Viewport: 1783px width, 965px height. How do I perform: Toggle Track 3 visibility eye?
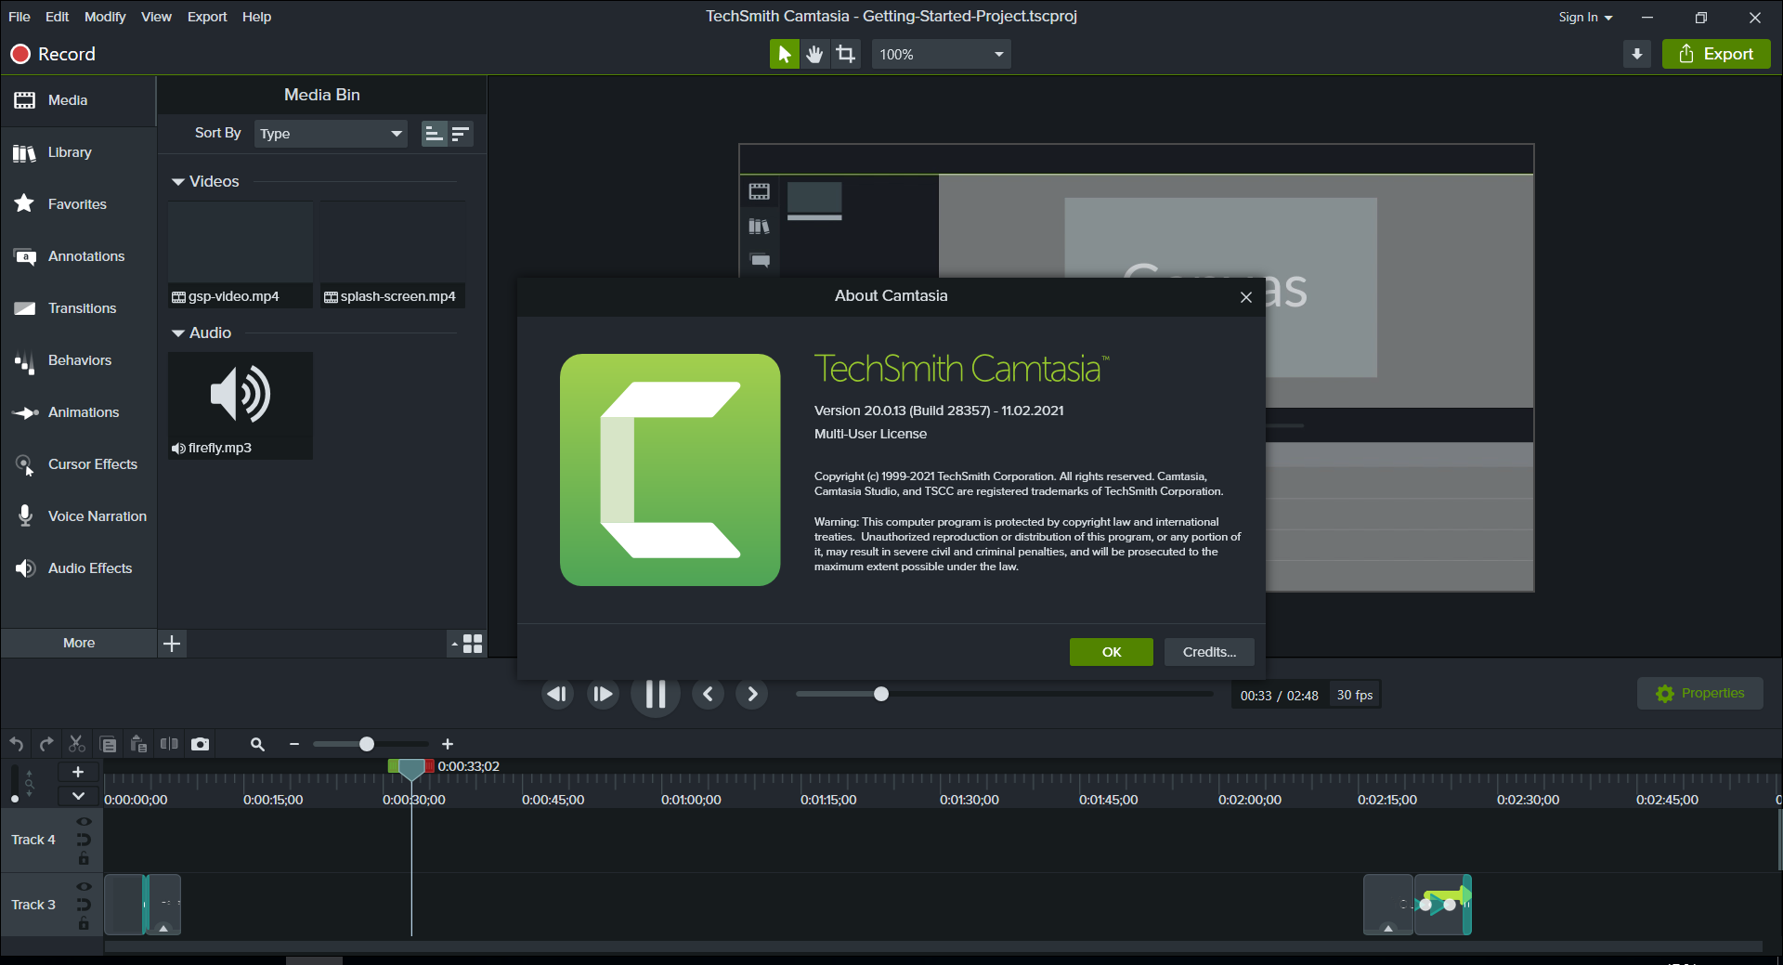pyautogui.click(x=85, y=887)
